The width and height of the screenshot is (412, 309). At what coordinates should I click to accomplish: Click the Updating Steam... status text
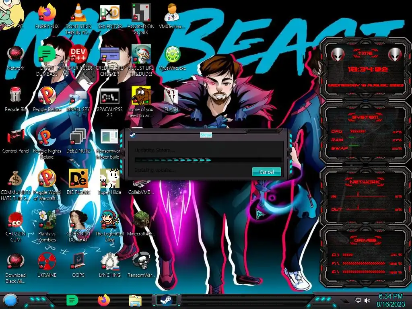tap(154, 150)
